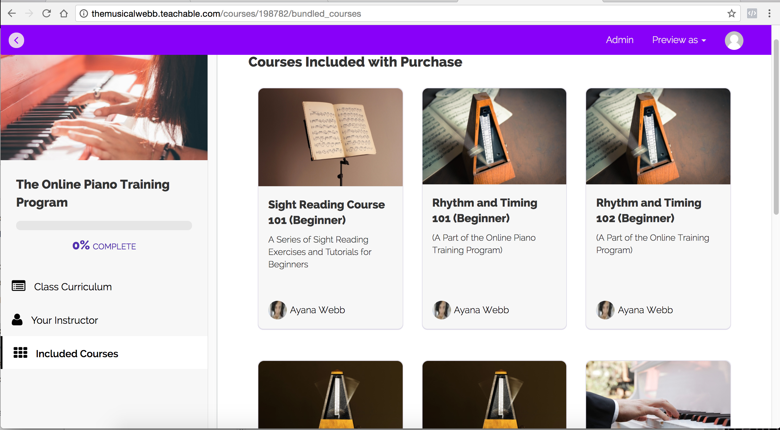Click Ayana Webb avatar on Rhythm 101 card
The width and height of the screenshot is (780, 430).
point(441,310)
